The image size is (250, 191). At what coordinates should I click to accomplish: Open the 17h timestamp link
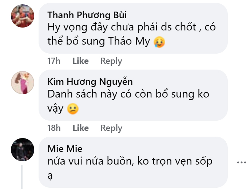point(53,61)
